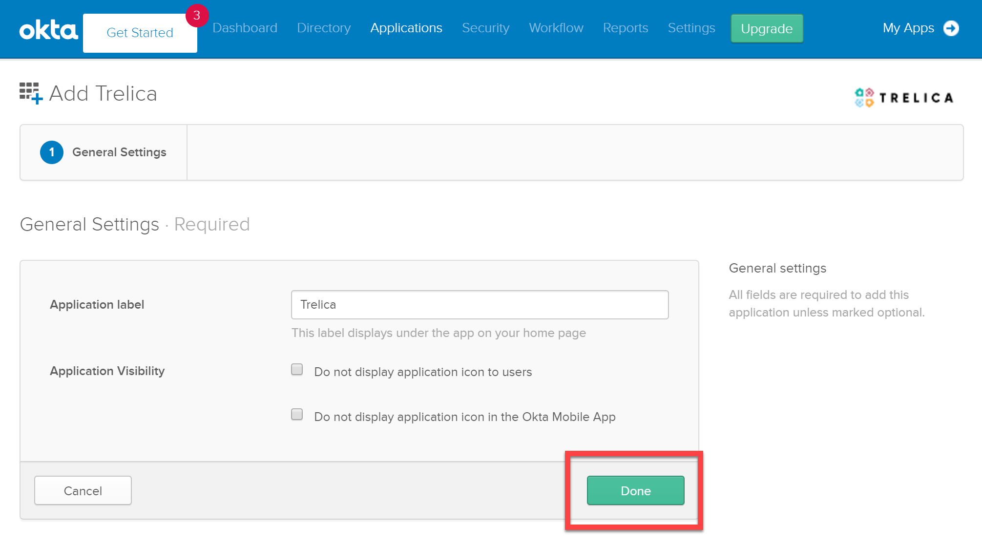Click the 'All fields are required' help text

[x=827, y=304]
